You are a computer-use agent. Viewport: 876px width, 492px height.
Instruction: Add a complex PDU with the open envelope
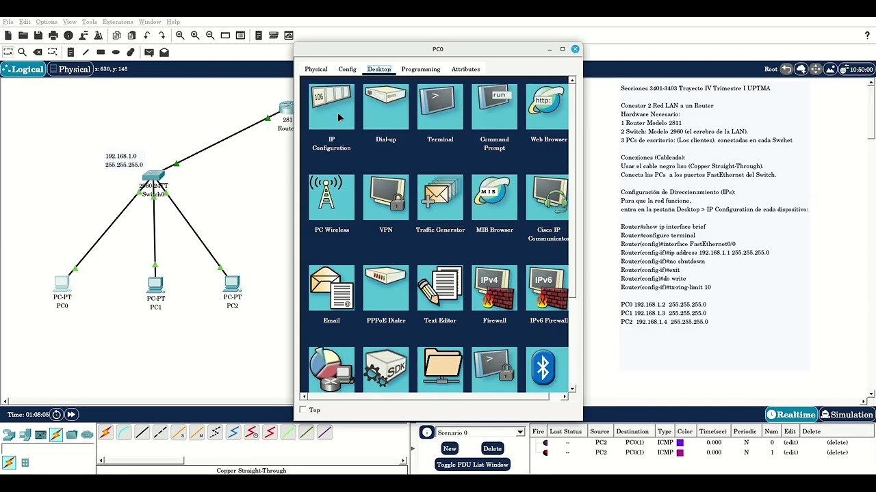pos(164,52)
